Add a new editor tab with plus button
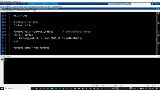 coord(34,10)
